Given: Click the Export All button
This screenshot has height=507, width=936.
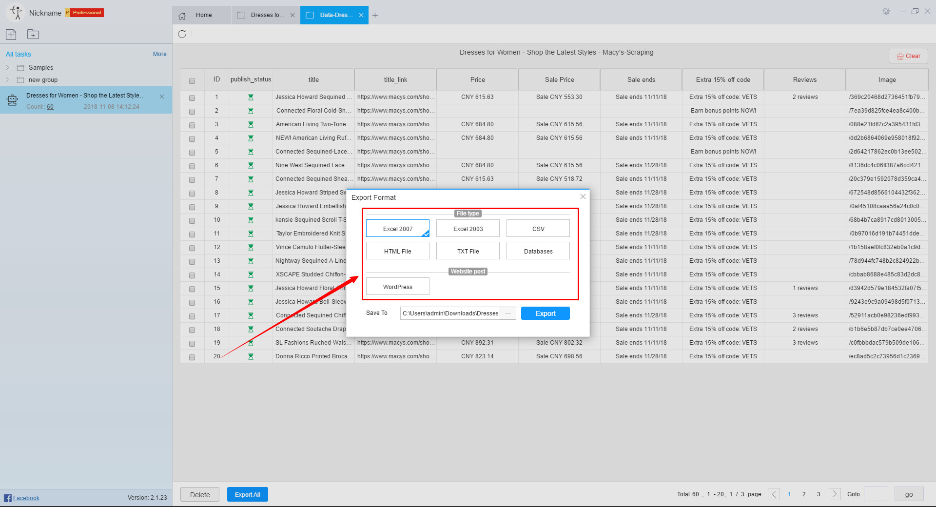Looking at the screenshot, I should (x=248, y=494).
